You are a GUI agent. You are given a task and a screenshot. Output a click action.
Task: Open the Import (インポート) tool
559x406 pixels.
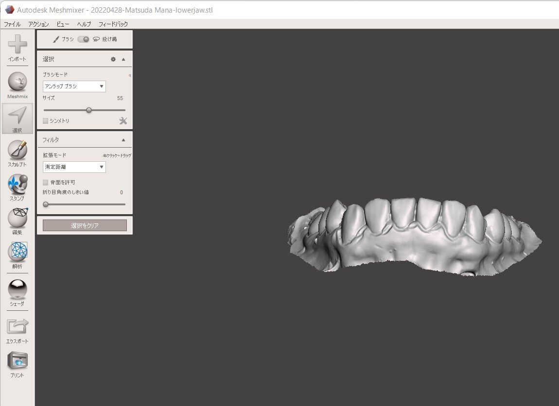click(x=17, y=48)
